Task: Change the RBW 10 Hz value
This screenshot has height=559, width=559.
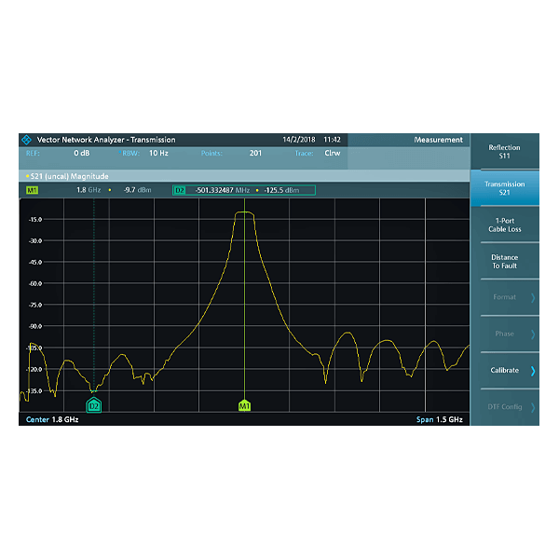Action: [158, 153]
